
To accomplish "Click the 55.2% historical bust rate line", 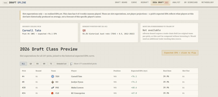I will click(108, 34).
